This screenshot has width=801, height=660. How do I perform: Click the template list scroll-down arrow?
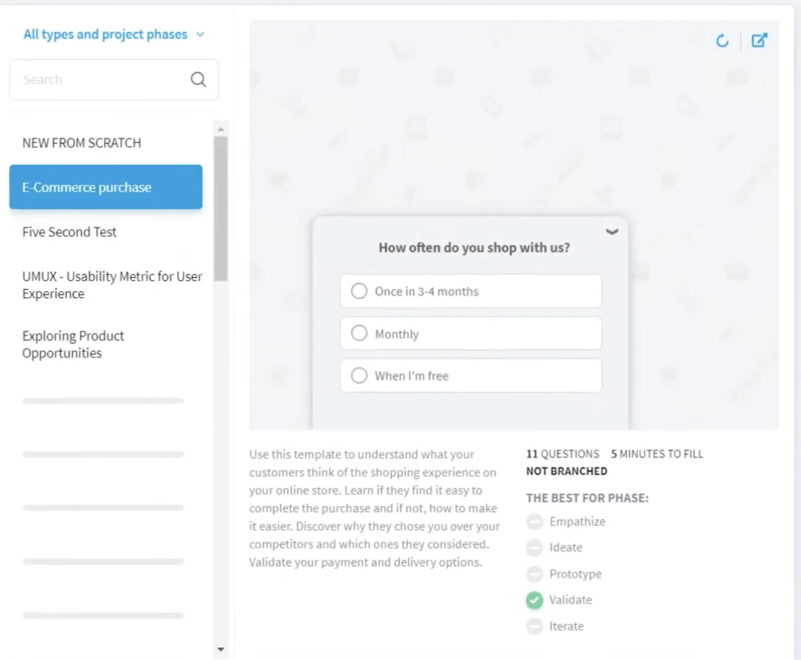[221, 649]
